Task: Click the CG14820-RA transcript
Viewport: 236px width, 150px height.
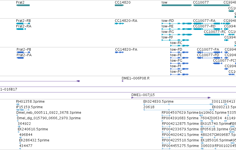Action: 119,24
